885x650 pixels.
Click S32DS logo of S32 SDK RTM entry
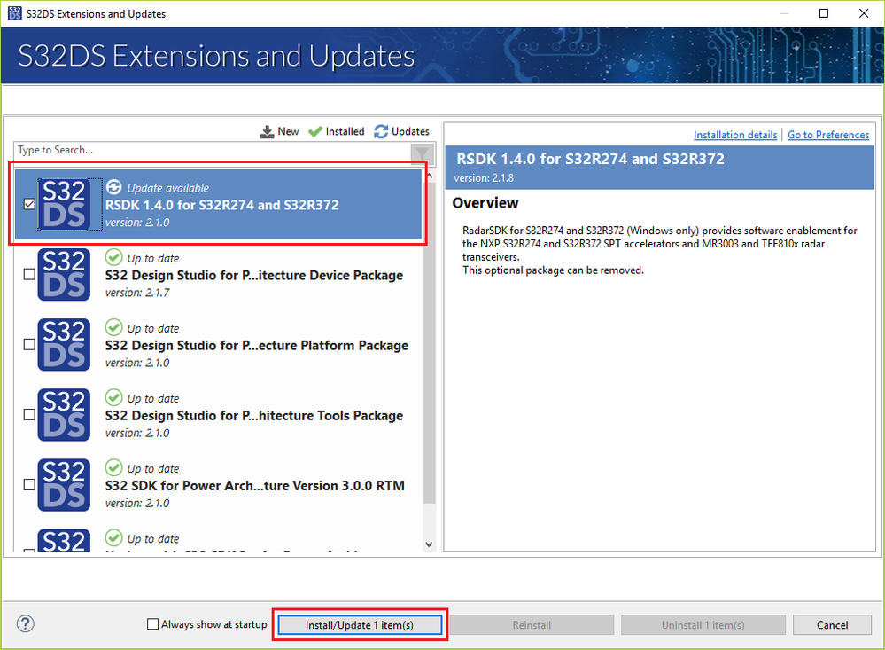click(64, 485)
